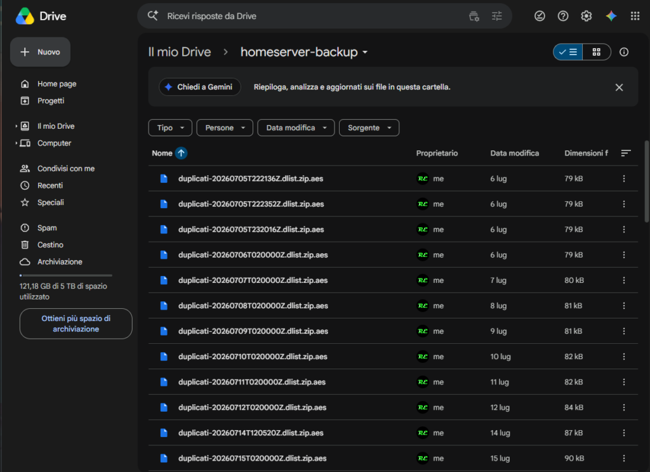Navigate to Il mio Drive breadcrumb
The image size is (650, 472).
180,52
